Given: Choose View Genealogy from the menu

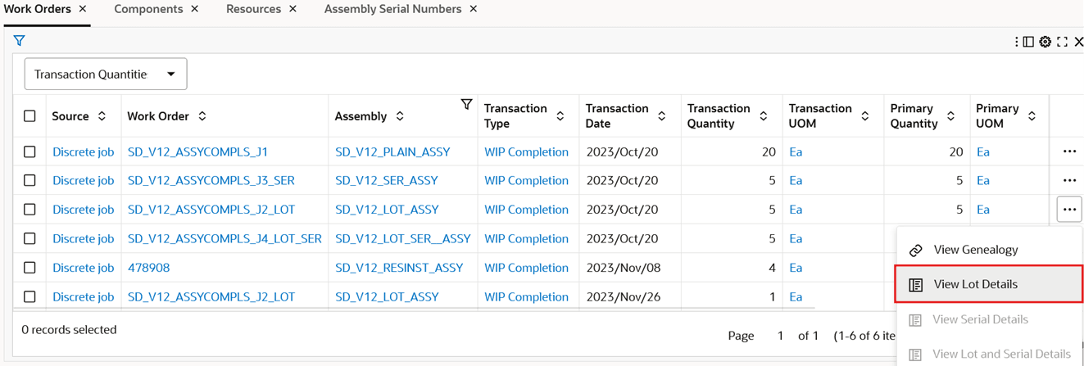Looking at the screenshot, I should [x=990, y=250].
